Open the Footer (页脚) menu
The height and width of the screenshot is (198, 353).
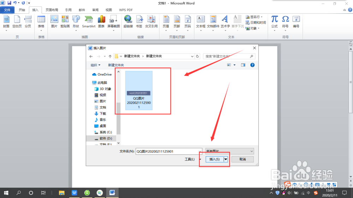coord(177,22)
